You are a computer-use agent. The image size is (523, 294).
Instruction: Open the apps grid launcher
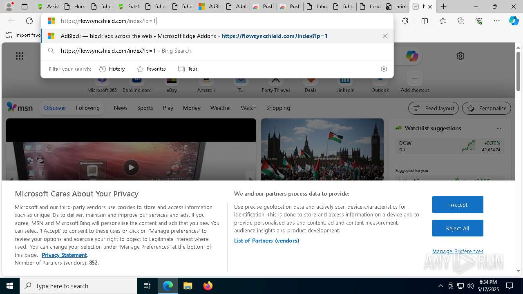[20, 56]
